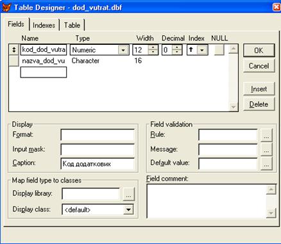Click the Insert button
Screen dimensions: 281x244
tap(259, 89)
